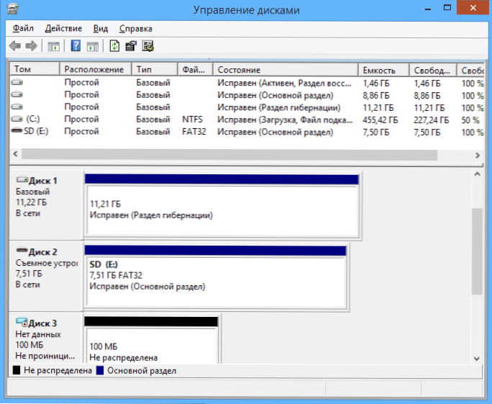Sort by the Фай... column header

tap(196, 69)
